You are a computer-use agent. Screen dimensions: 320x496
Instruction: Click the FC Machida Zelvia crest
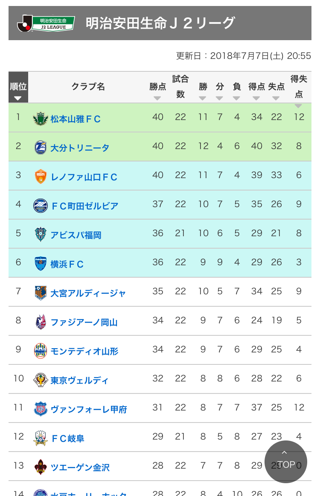[x=41, y=205]
